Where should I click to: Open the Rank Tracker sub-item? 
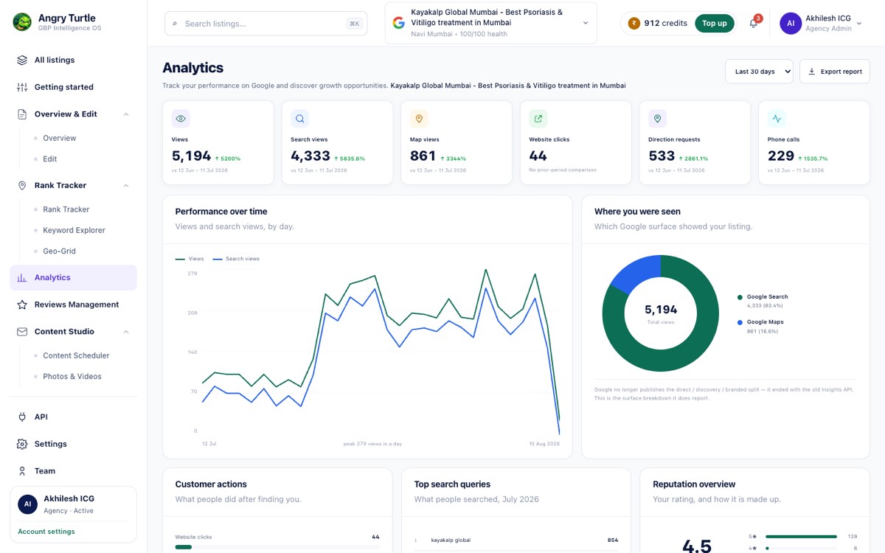[66, 209]
